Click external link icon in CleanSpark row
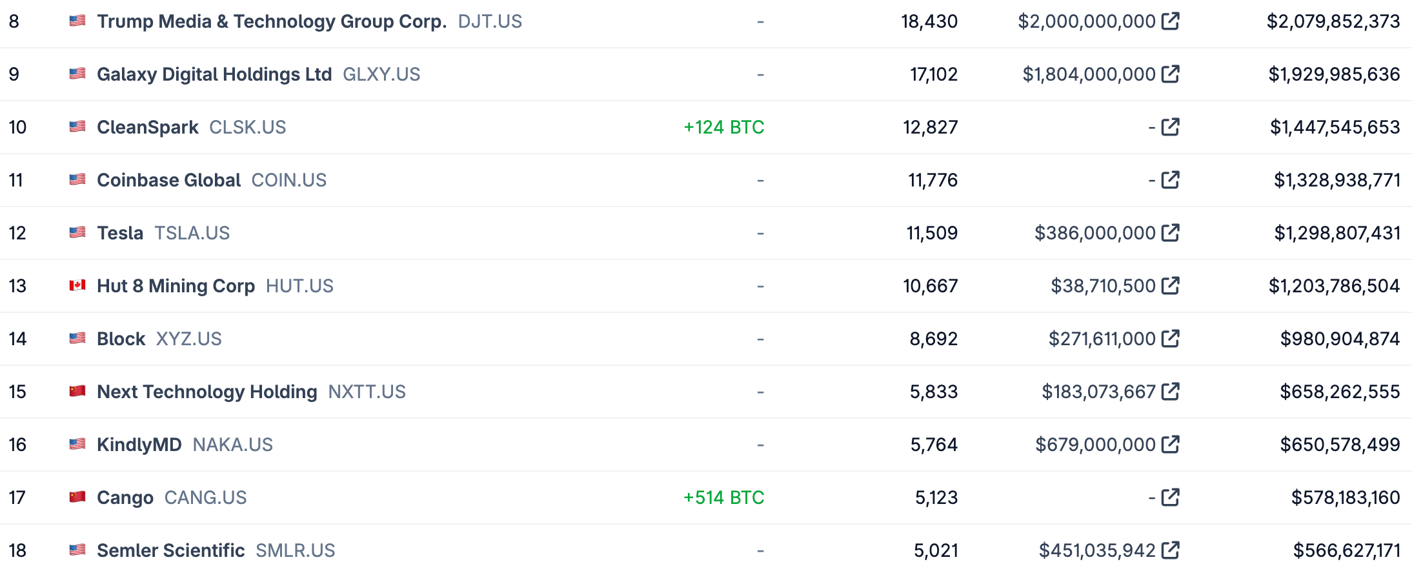 pos(1170,127)
